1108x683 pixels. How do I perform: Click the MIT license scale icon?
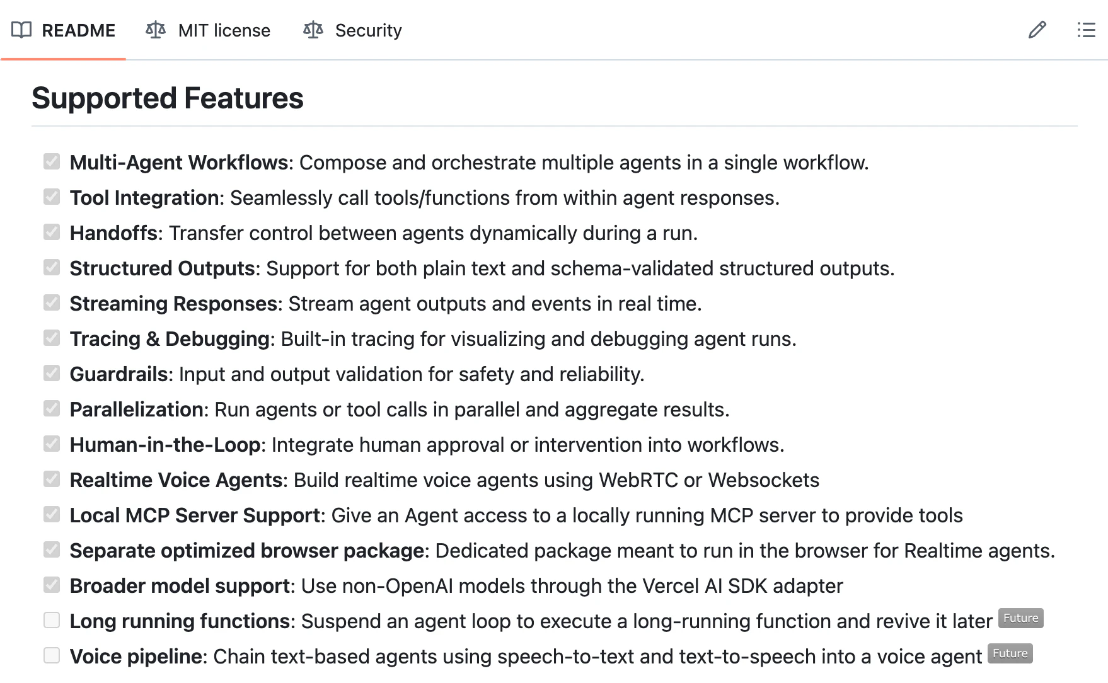pyautogui.click(x=156, y=30)
